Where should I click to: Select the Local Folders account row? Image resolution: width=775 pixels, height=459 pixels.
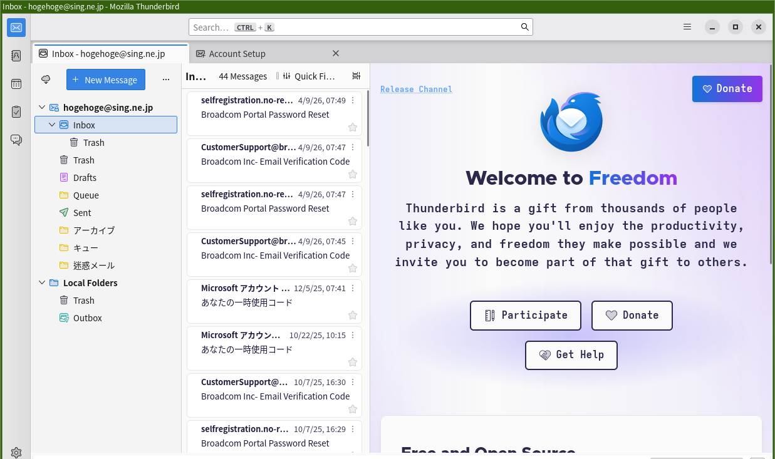pos(106,283)
